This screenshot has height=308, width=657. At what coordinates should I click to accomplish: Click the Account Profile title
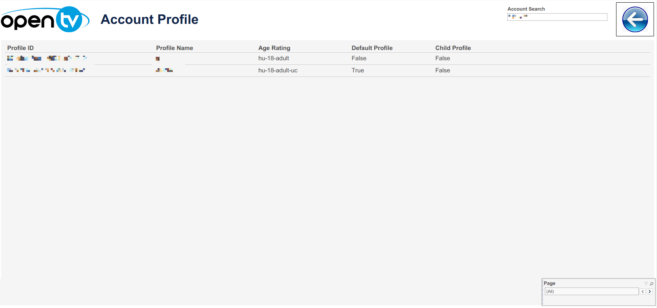[x=149, y=19]
